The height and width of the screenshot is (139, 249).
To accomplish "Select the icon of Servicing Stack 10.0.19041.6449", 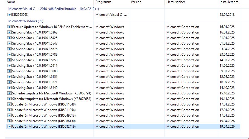I will coord(9,88).
